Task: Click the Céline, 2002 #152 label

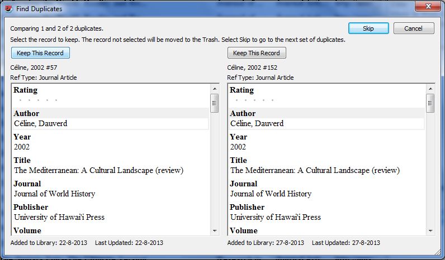Action: (252, 68)
